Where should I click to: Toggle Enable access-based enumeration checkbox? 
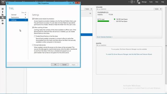(33, 19)
